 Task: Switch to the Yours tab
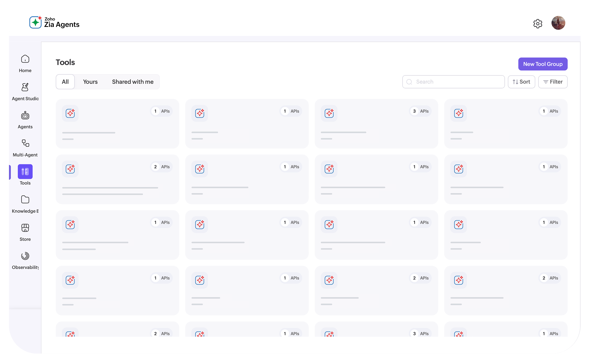tap(90, 82)
